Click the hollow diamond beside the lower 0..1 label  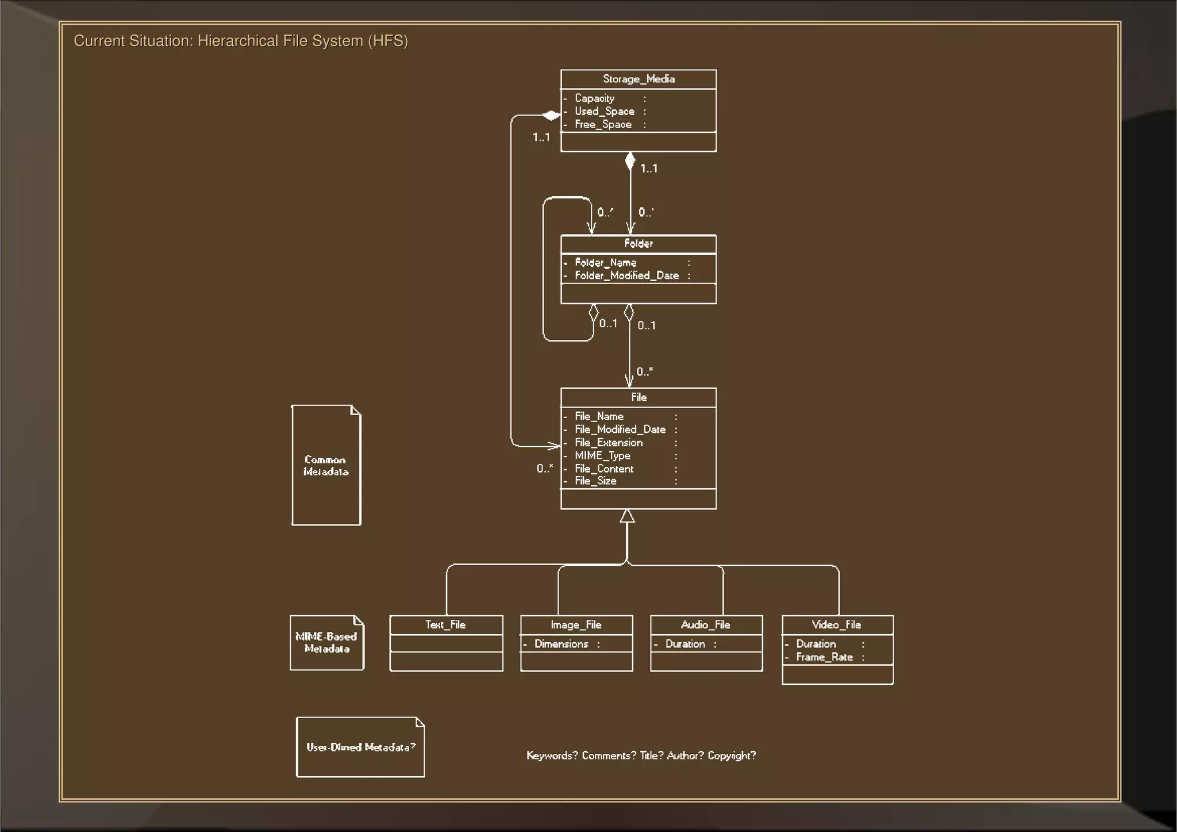coord(629,313)
